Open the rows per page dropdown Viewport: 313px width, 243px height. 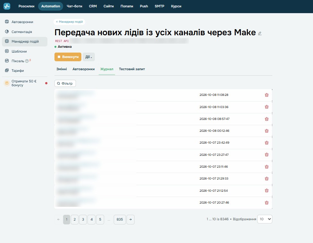(x=265, y=219)
